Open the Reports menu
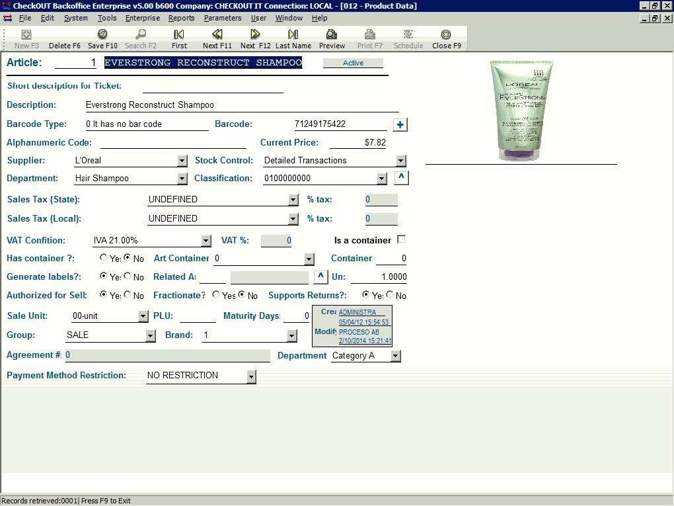 click(181, 18)
